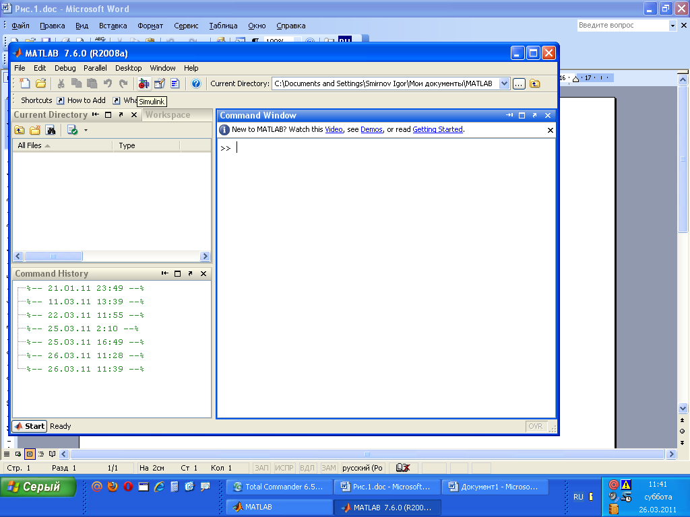
Task: Open the Word question box dropdown arrow
Action: pyautogui.click(x=672, y=26)
